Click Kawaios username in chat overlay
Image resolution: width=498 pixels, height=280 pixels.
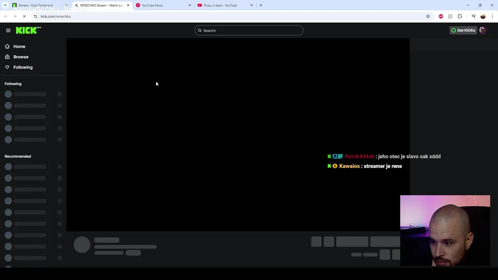coord(349,166)
